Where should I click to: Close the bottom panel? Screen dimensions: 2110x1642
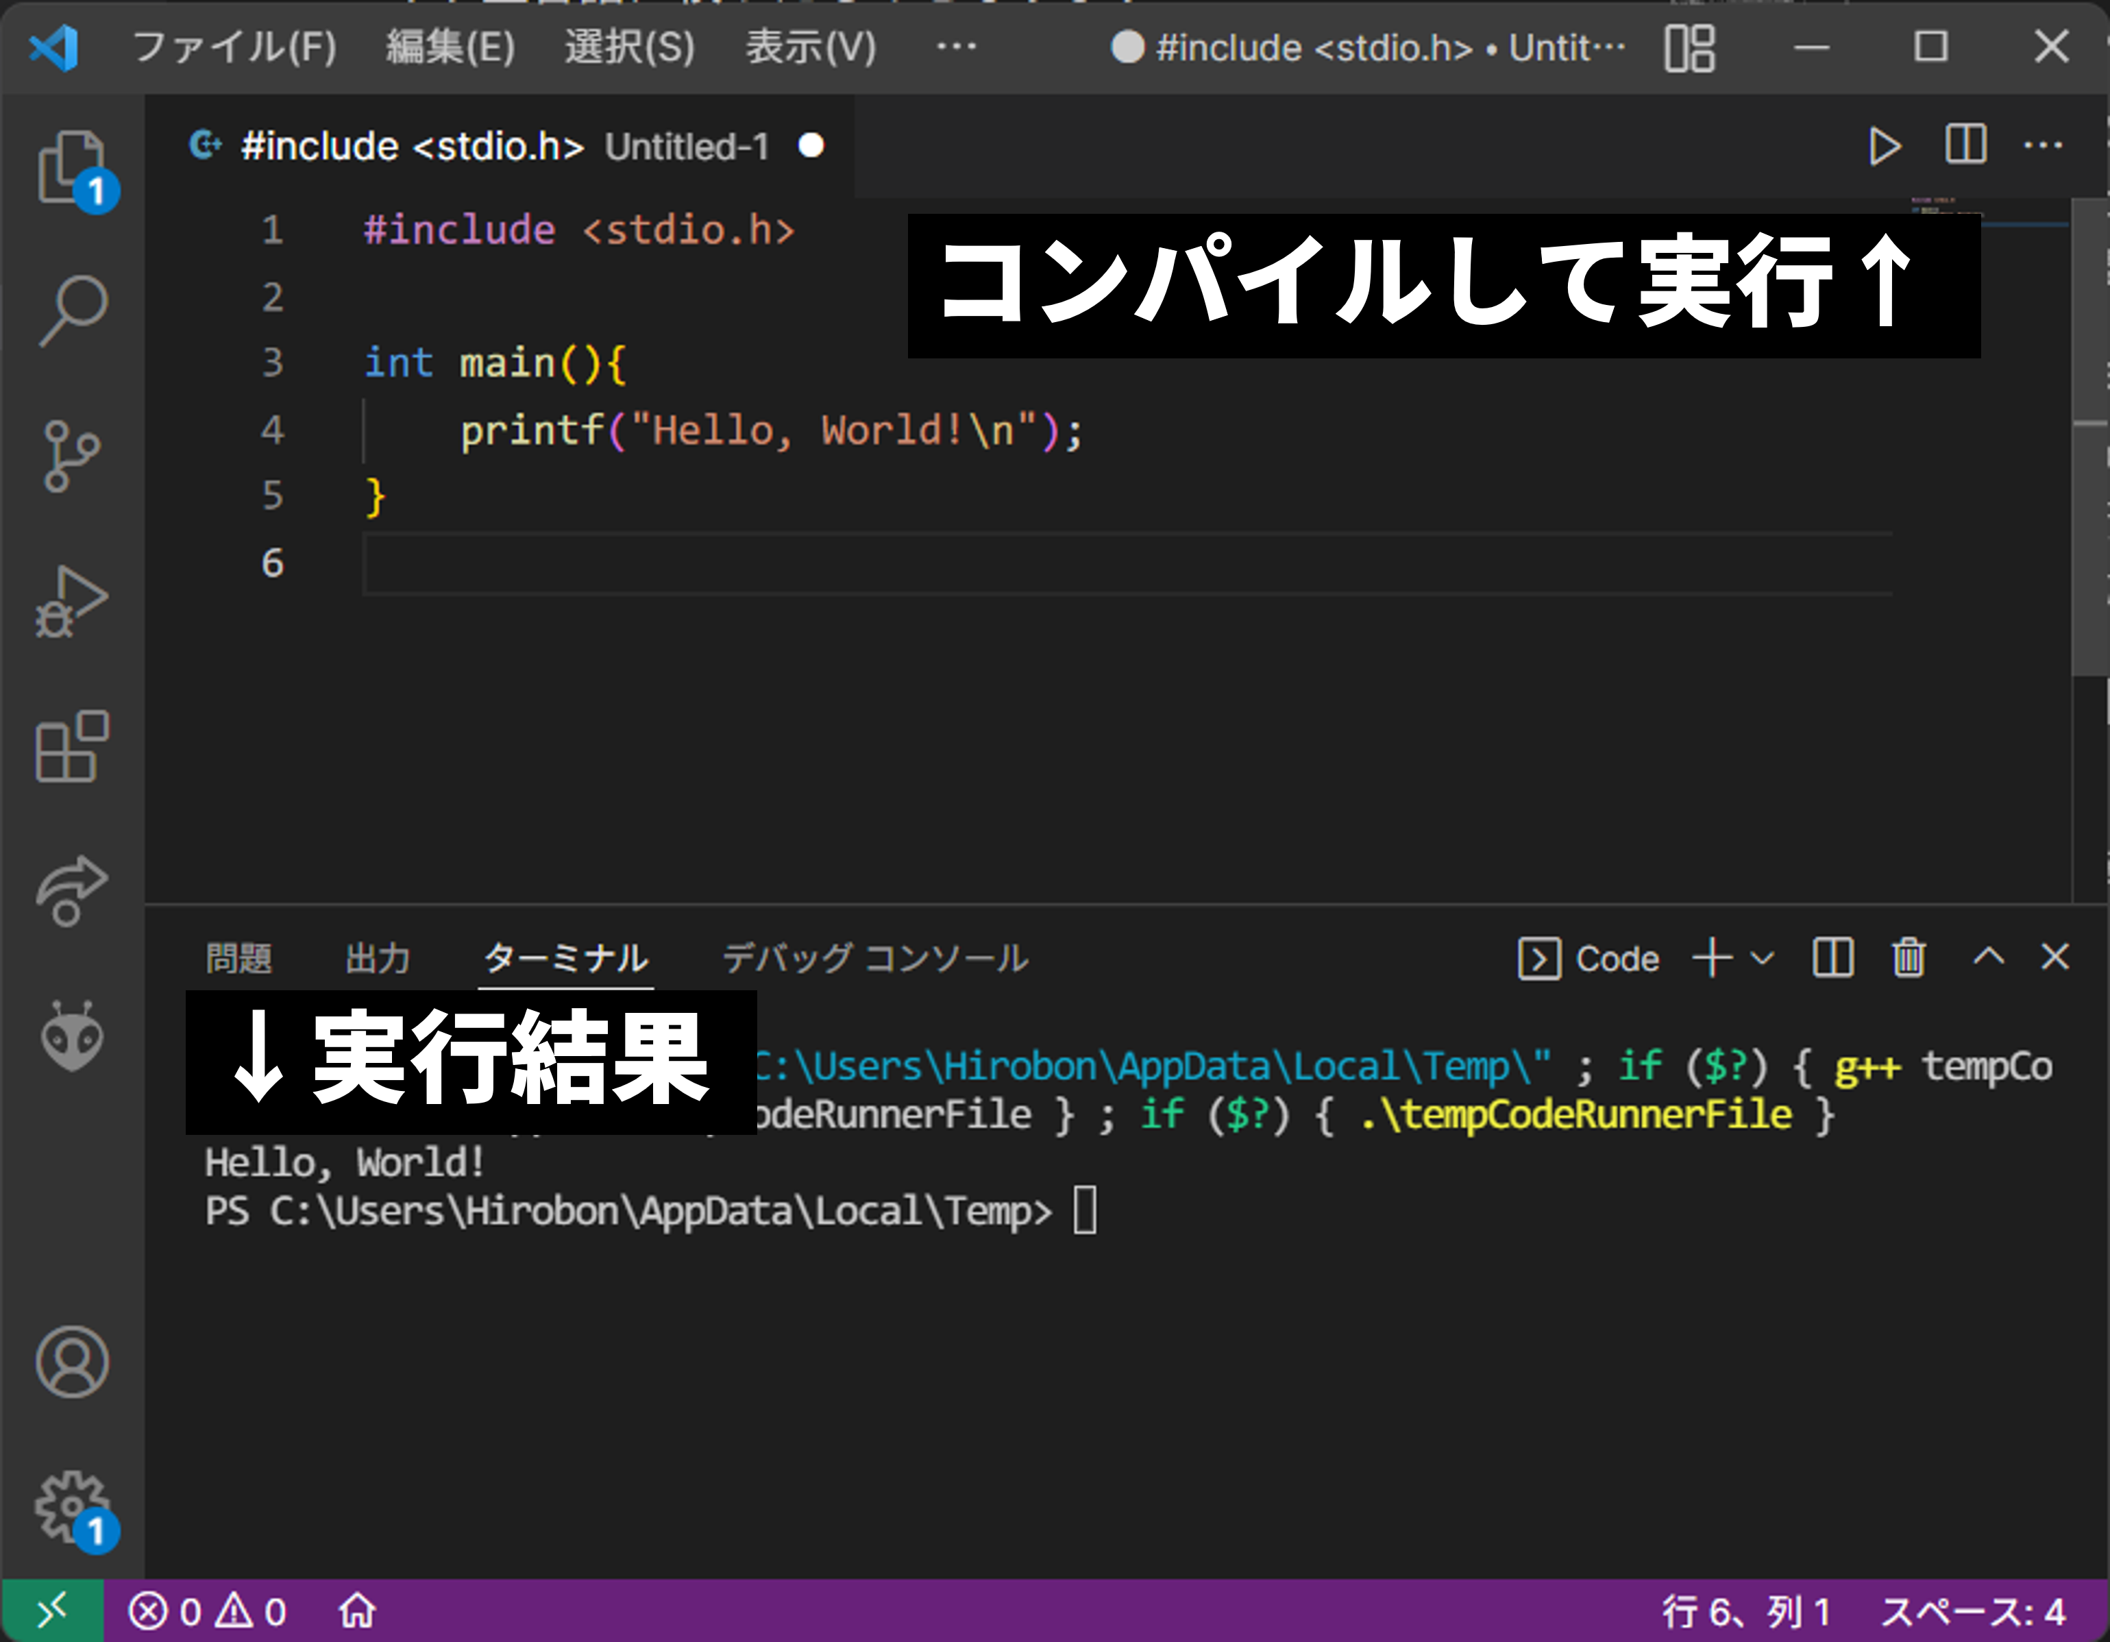coord(2055,957)
